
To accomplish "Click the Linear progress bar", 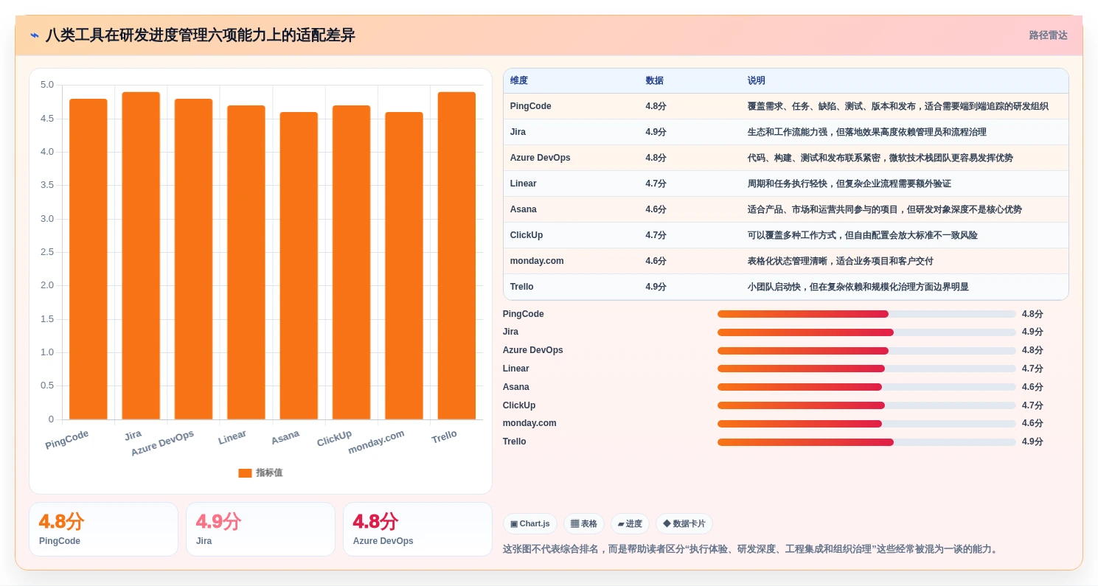I will point(866,369).
